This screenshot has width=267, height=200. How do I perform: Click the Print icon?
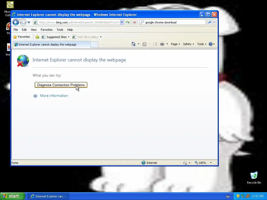[x=162, y=44]
